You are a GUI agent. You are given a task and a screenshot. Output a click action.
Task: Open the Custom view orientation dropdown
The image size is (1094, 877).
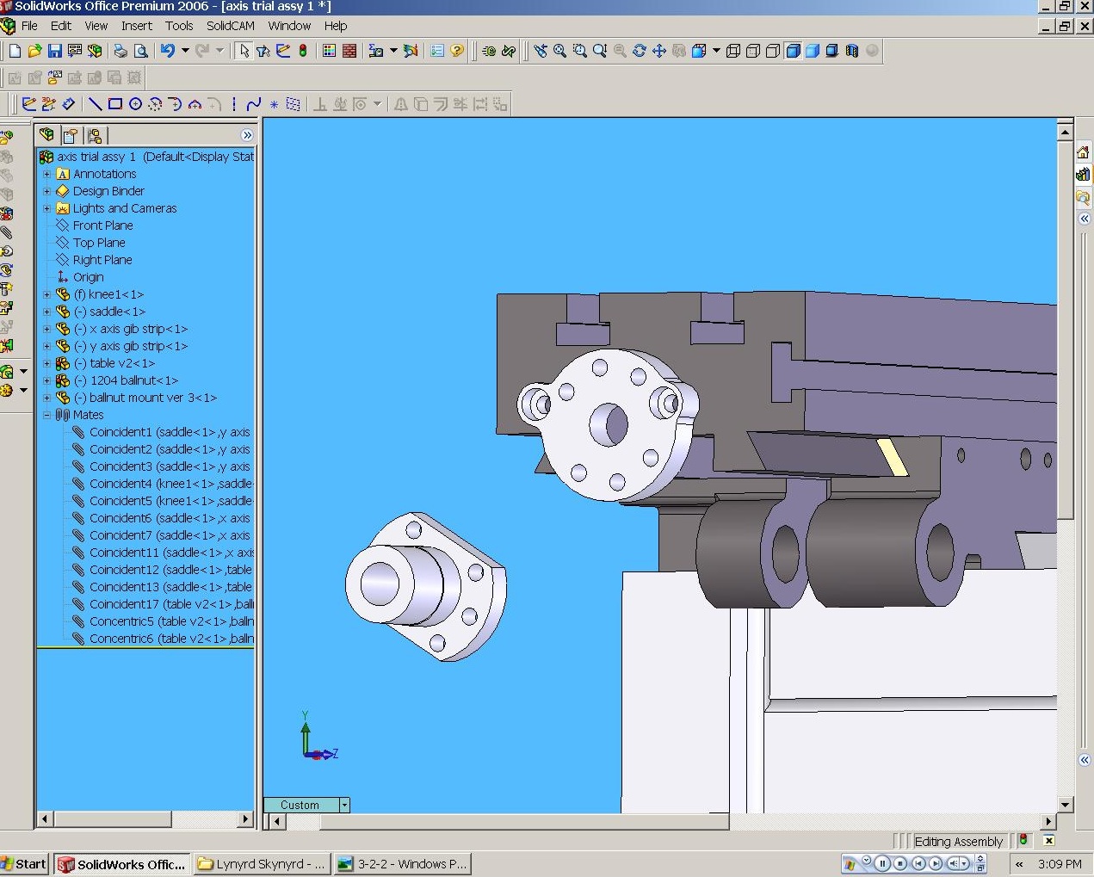pyautogui.click(x=344, y=806)
